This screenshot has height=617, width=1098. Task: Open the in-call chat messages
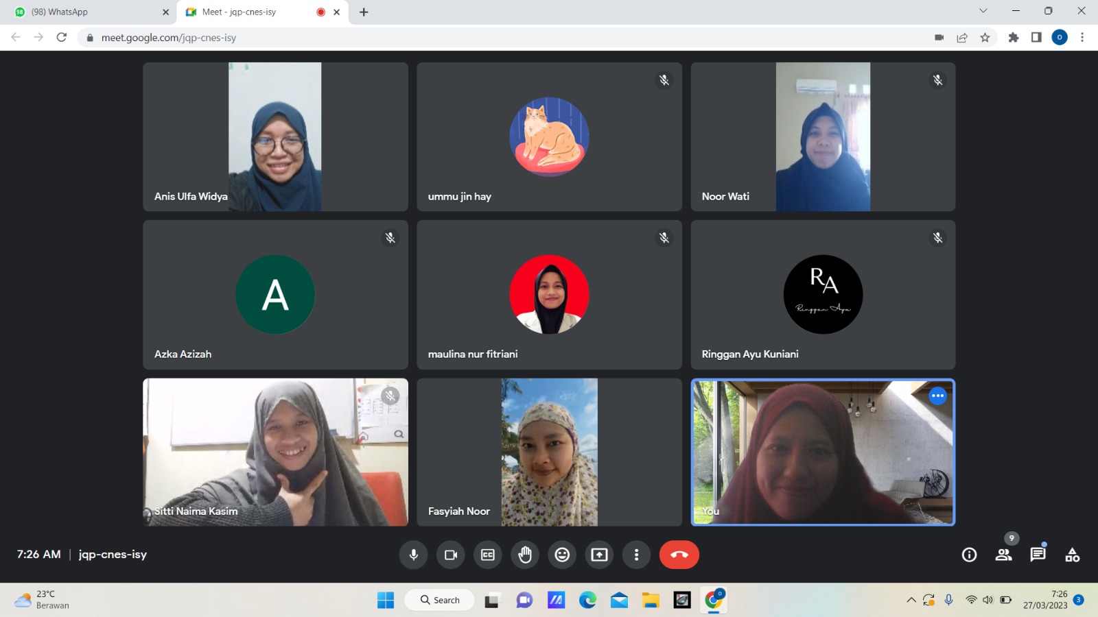(1038, 555)
